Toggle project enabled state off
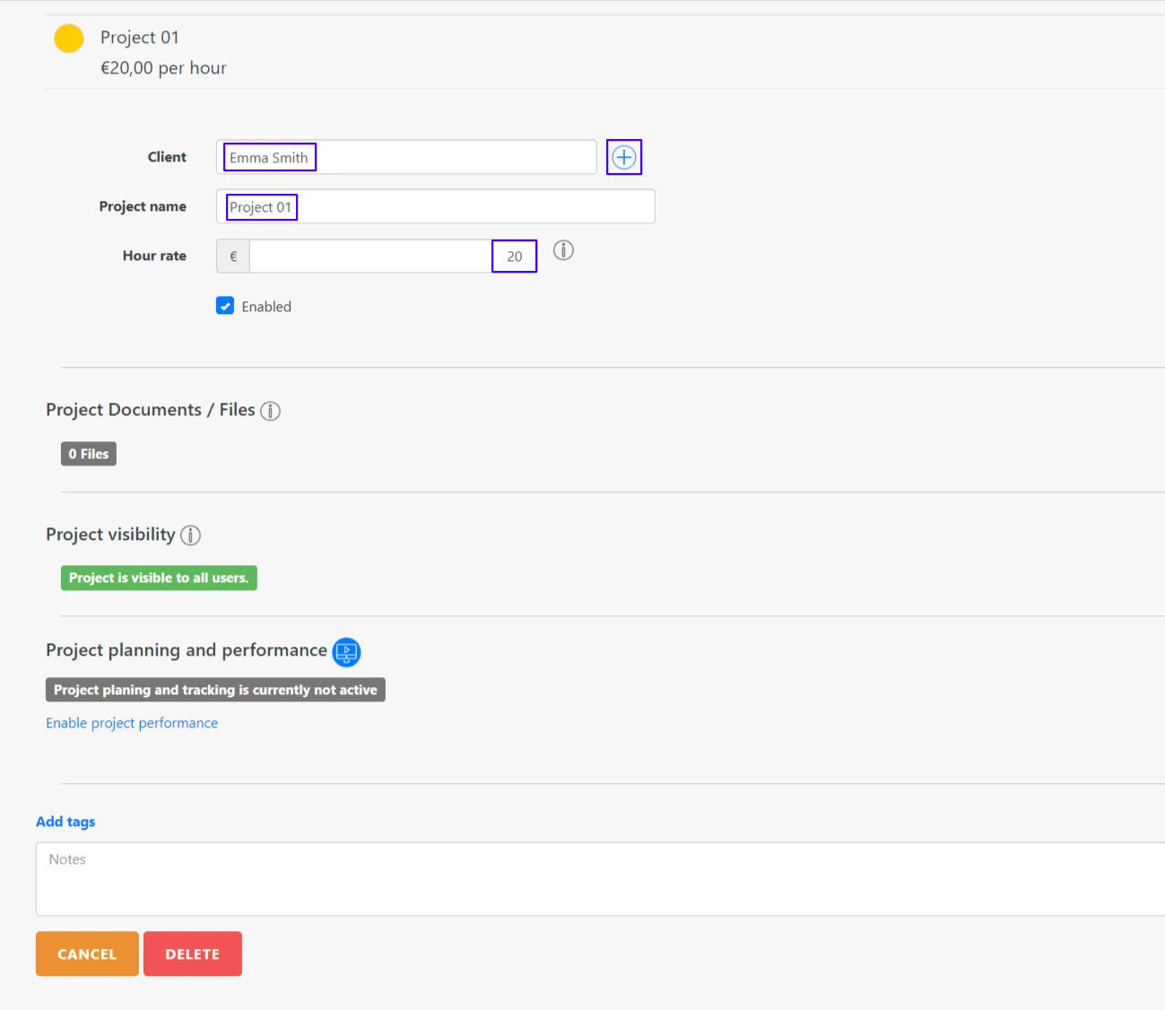The height and width of the screenshot is (1010, 1165). click(x=225, y=306)
